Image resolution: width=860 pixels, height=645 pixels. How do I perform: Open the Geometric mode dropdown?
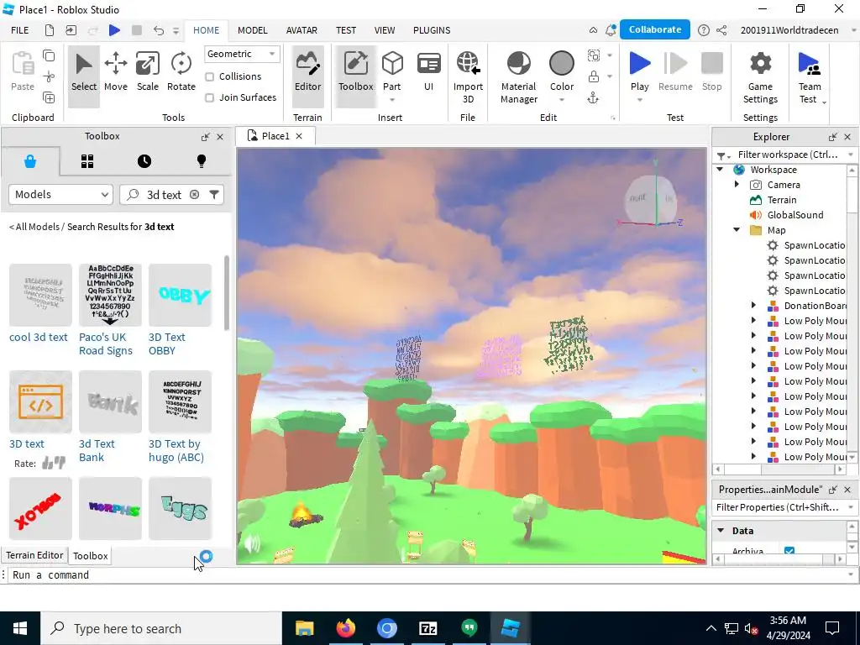(x=242, y=54)
